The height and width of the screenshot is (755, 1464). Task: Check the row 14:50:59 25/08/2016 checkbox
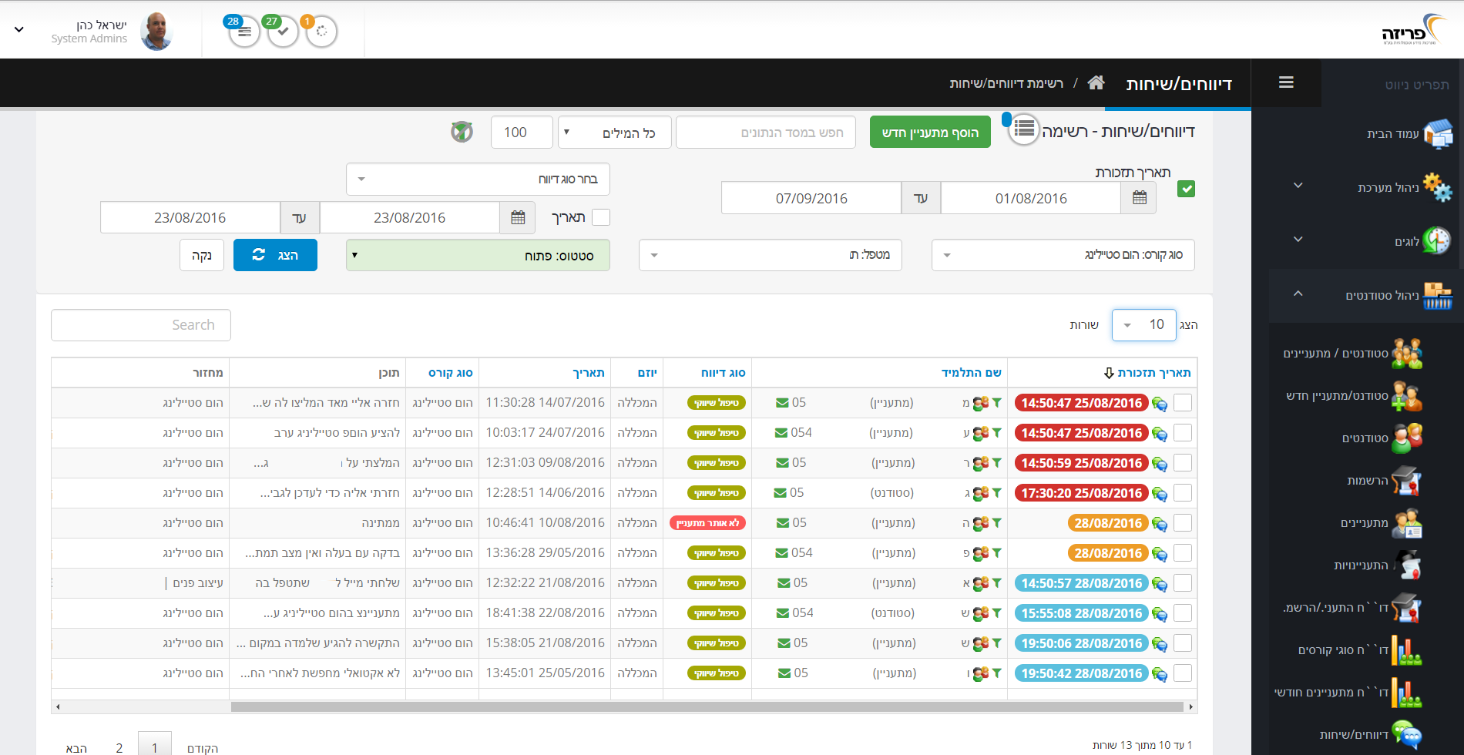(1183, 462)
